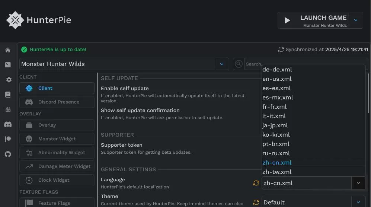The width and height of the screenshot is (371, 207).
Task: Select en-us.xml from the language list
Action: (277, 79)
